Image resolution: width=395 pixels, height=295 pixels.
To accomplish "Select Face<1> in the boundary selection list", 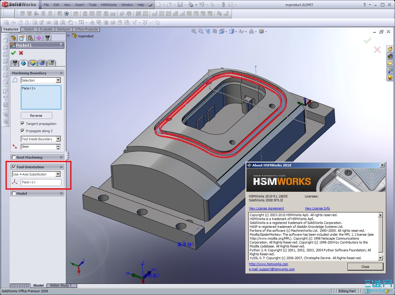I will [x=29, y=88].
